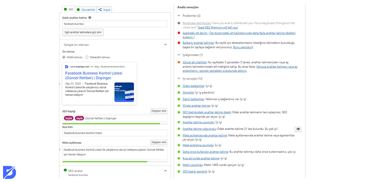Screen dimensions: 365x182
Task: Open the Dahili bağlantılar link
Action: click(194, 99)
